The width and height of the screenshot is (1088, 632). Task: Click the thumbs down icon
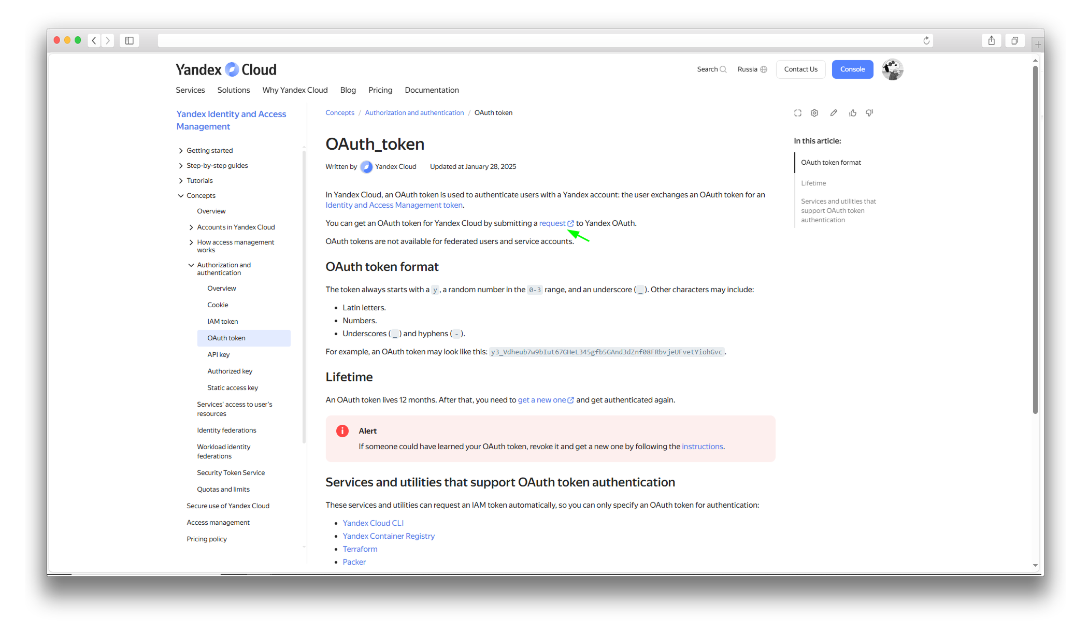pyautogui.click(x=869, y=113)
